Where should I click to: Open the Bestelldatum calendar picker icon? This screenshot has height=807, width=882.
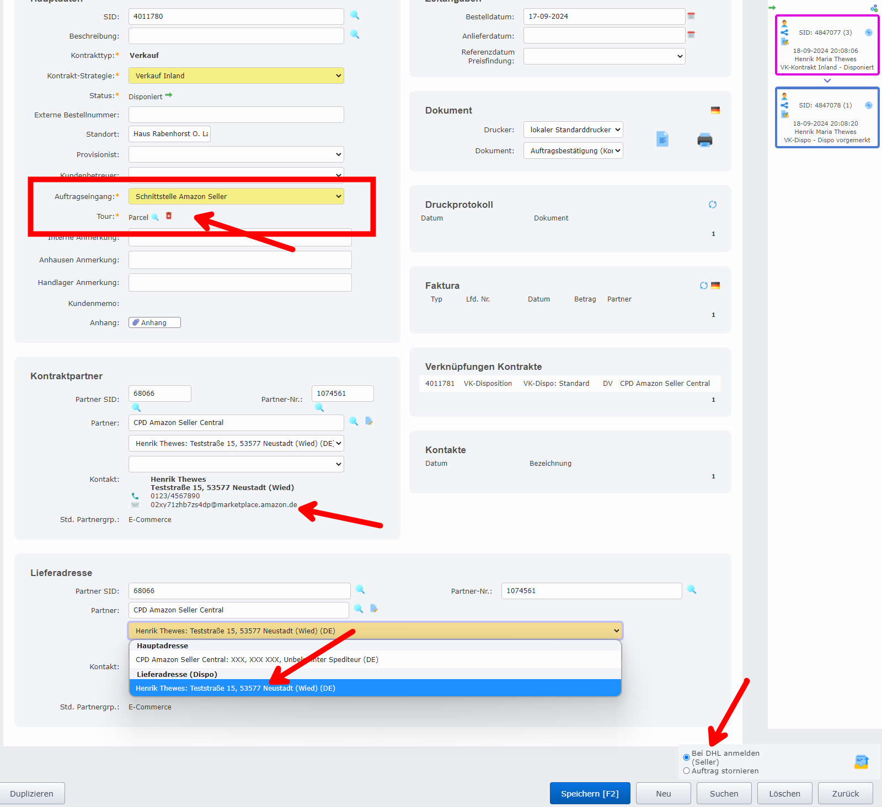(x=691, y=16)
